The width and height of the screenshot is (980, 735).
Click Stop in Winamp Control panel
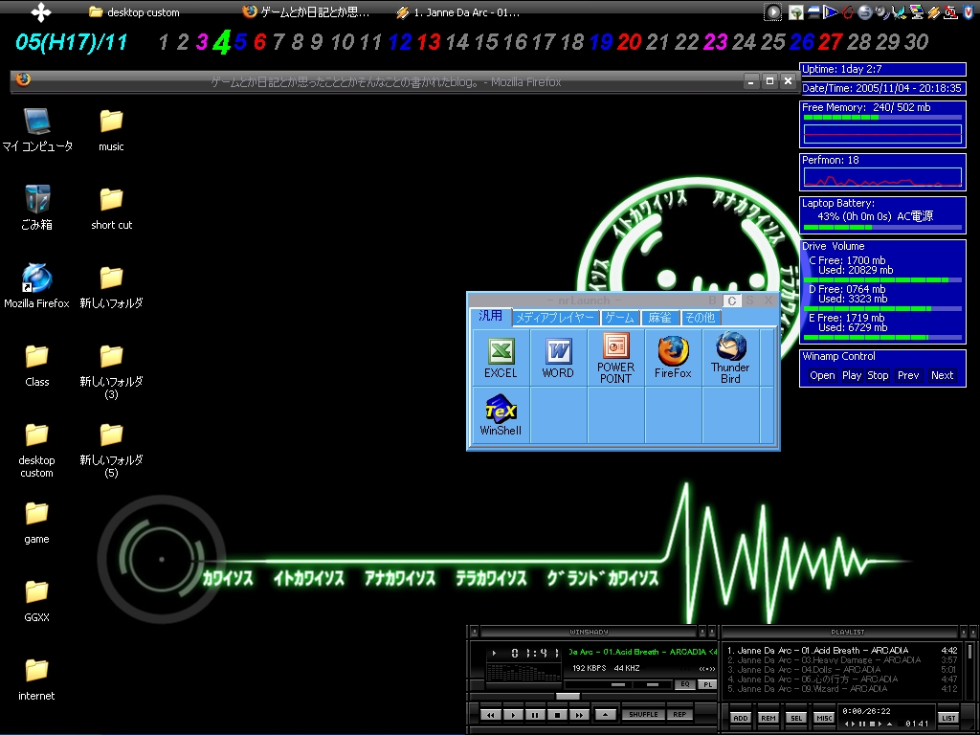(878, 375)
